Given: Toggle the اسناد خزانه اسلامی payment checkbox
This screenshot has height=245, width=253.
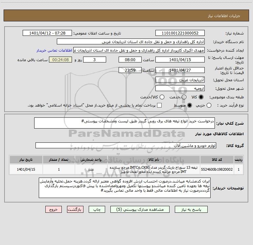Looking at the screenshot, I should tap(159, 105).
